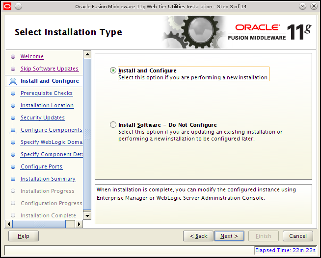This screenshot has height=258, width=321.
Task: Click the title bar down-arrow minimize button
Action: click(x=302, y=6)
